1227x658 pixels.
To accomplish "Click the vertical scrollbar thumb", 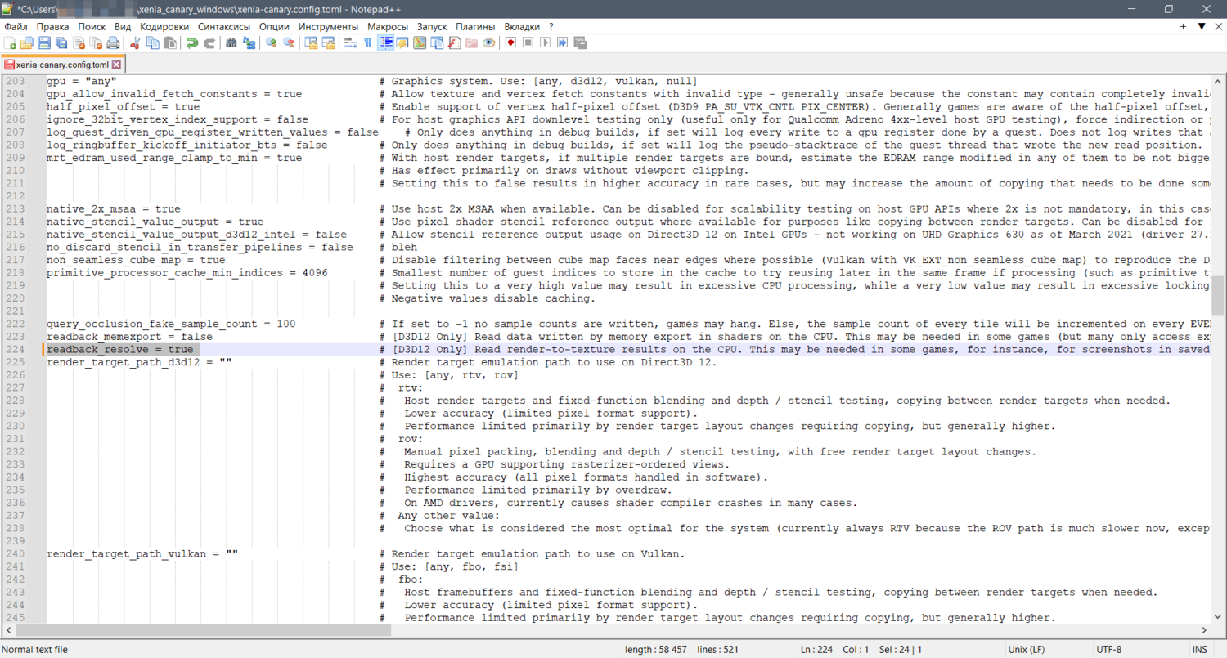I will coord(1218,294).
